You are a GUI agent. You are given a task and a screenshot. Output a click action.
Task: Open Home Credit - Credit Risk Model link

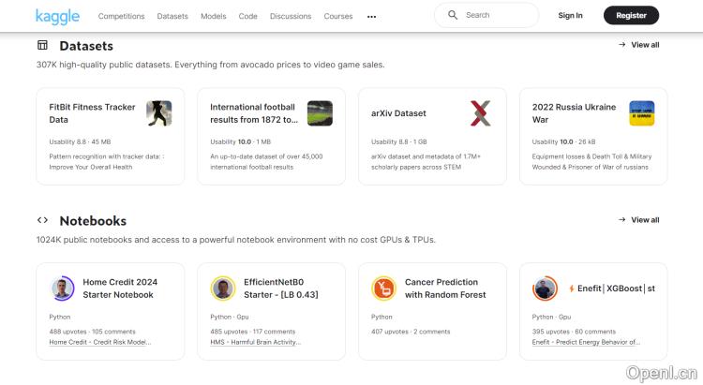(99, 343)
